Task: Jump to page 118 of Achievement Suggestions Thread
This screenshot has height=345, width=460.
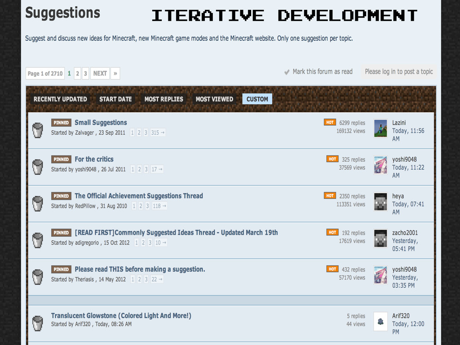Action: (159, 206)
